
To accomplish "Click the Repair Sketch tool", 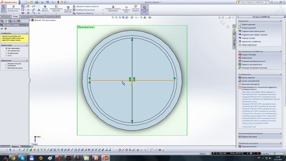I will click(x=126, y=9).
